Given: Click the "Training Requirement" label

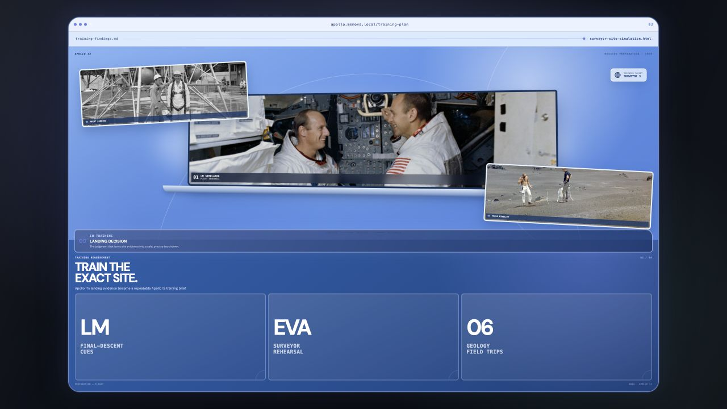Looking at the screenshot, I should (93, 257).
